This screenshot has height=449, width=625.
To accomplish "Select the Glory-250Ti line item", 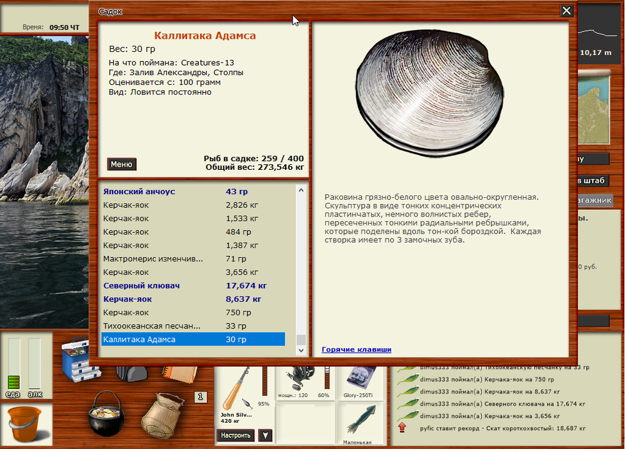I will pyautogui.click(x=358, y=382).
